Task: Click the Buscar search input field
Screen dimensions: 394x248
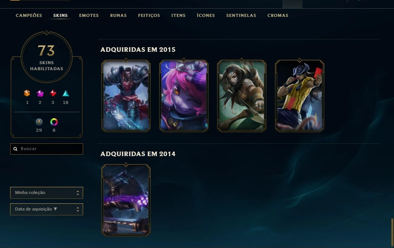Action: pyautogui.click(x=47, y=149)
